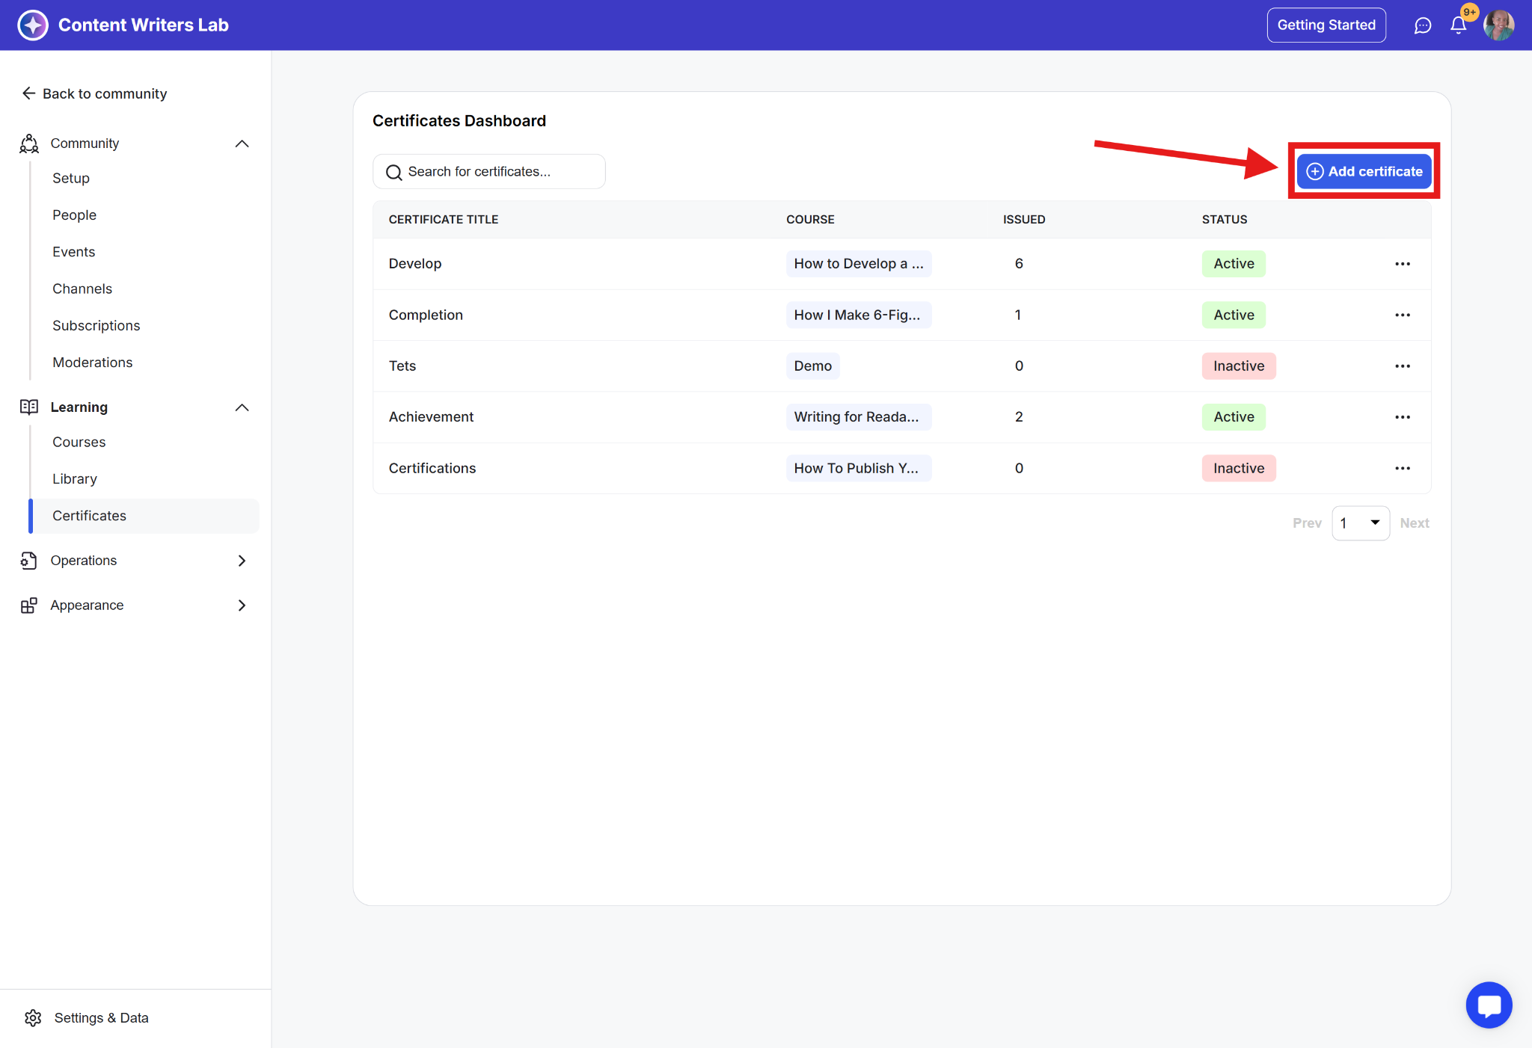Viewport: 1532px width, 1048px height.
Task: Open the support chat widget bubble
Action: (x=1489, y=1005)
